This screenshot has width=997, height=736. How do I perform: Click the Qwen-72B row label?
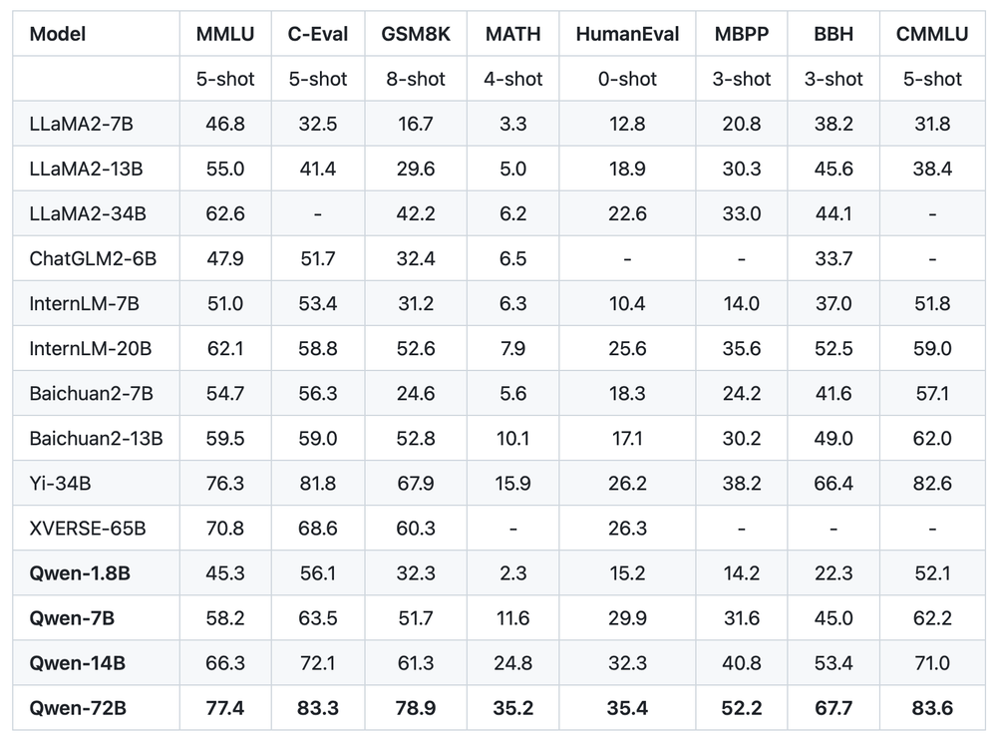78,708
